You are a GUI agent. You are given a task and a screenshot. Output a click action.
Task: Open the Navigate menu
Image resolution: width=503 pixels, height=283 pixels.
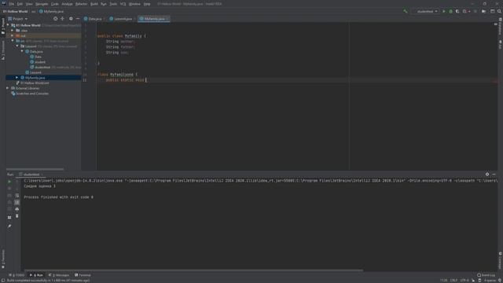[42, 4]
